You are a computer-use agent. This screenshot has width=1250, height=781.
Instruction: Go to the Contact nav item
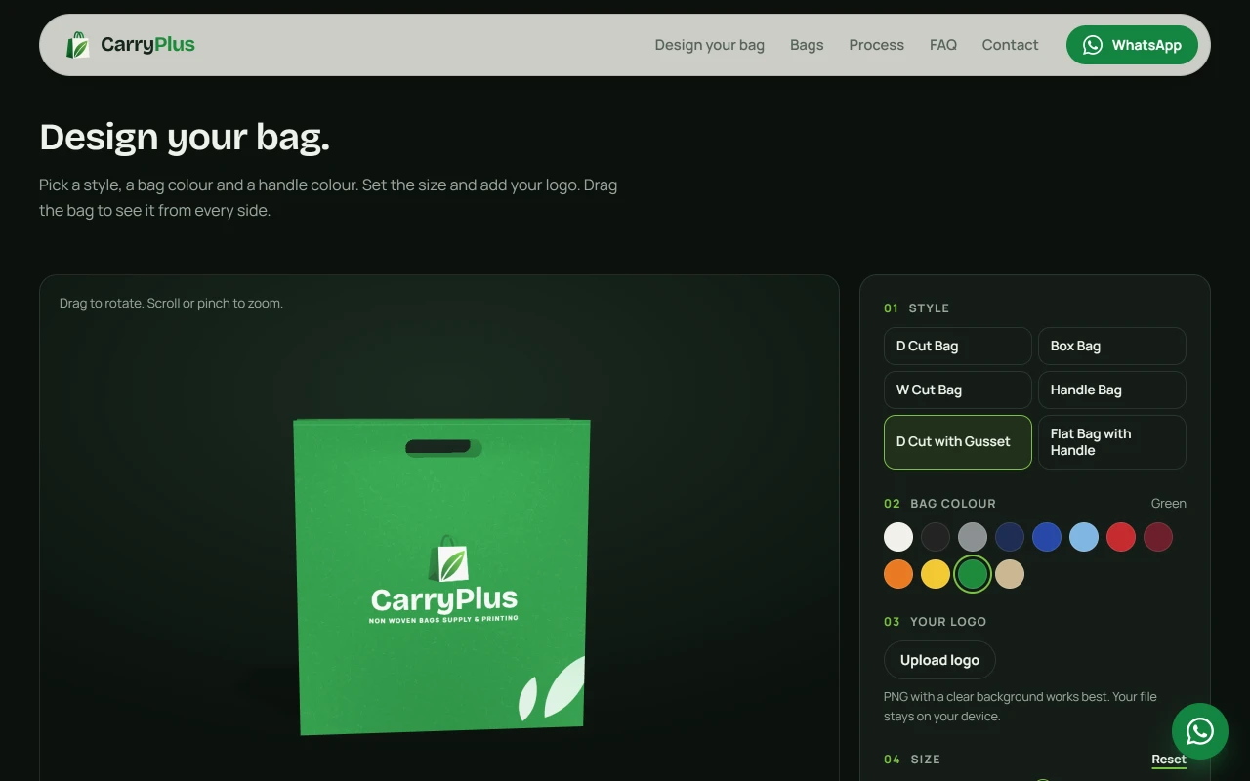[x=1011, y=45]
